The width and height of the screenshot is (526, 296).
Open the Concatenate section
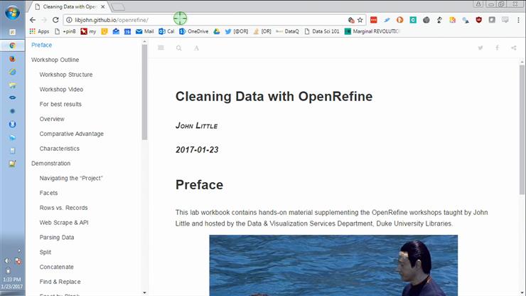point(56,267)
